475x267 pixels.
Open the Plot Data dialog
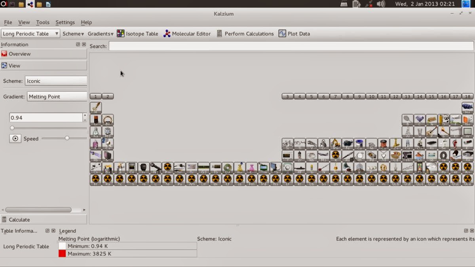[x=294, y=34]
